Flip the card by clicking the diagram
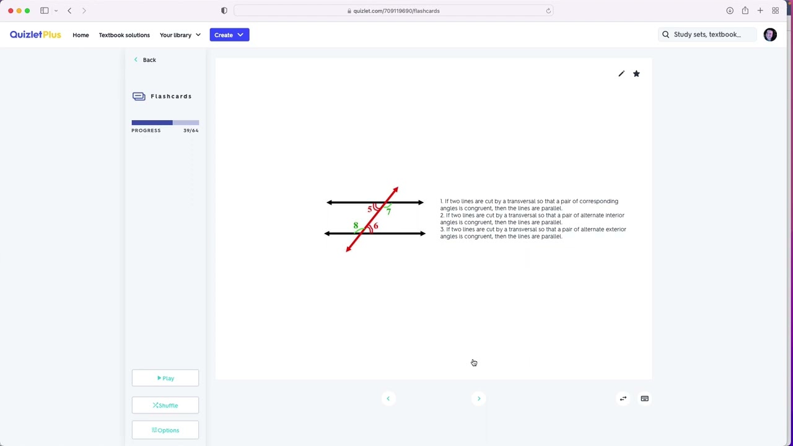The width and height of the screenshot is (793, 446). 375,219
